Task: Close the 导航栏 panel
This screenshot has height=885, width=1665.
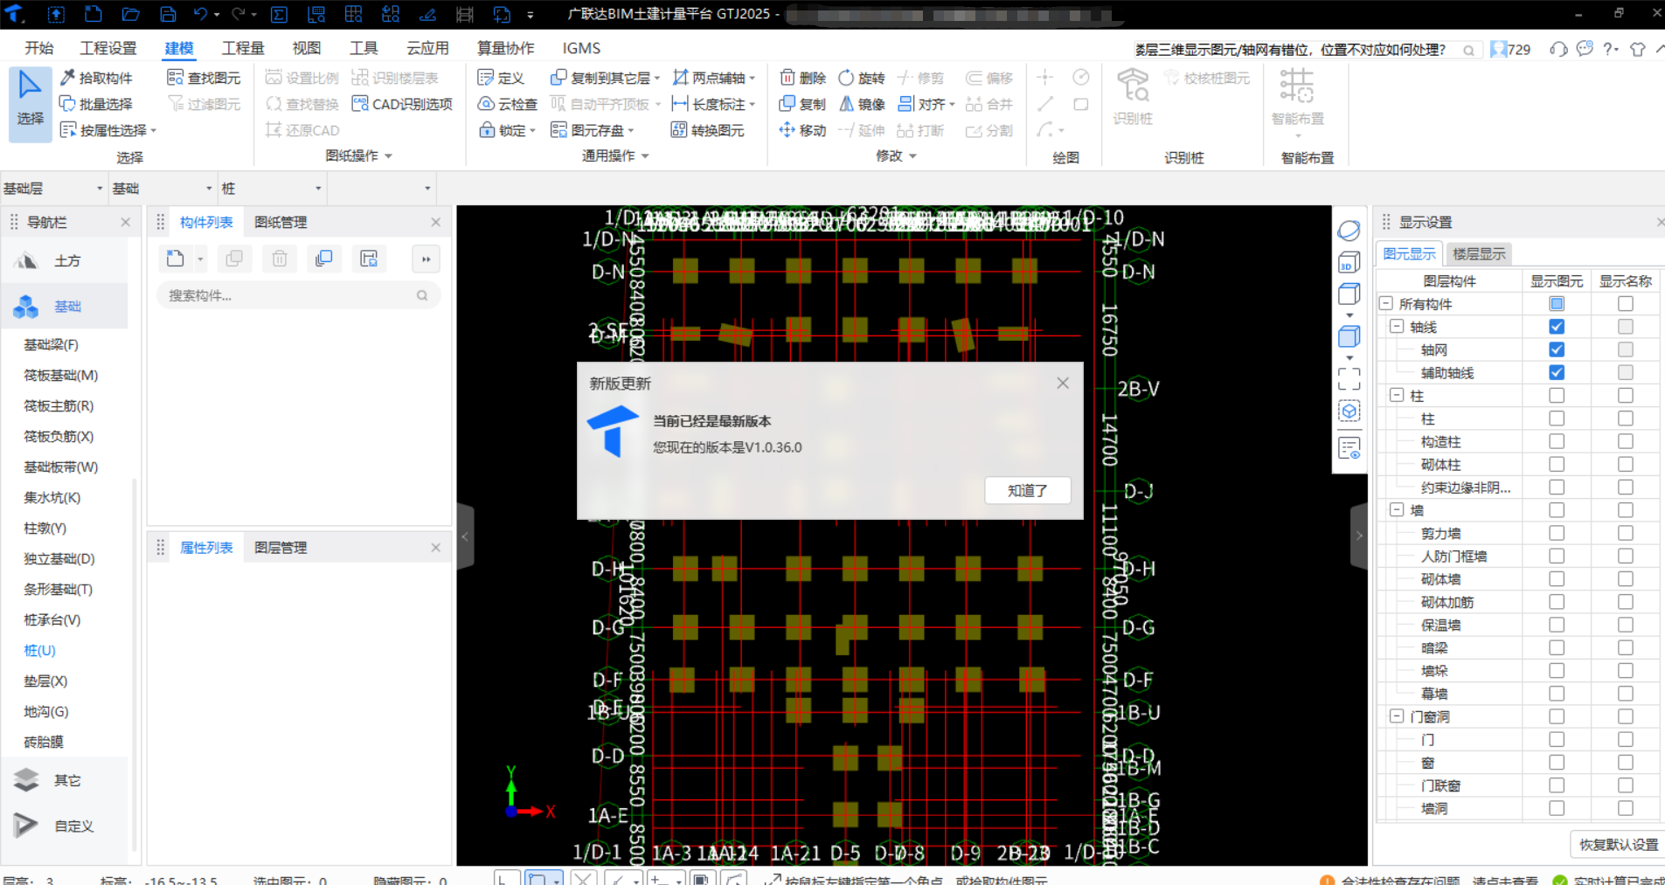Action: (x=125, y=222)
